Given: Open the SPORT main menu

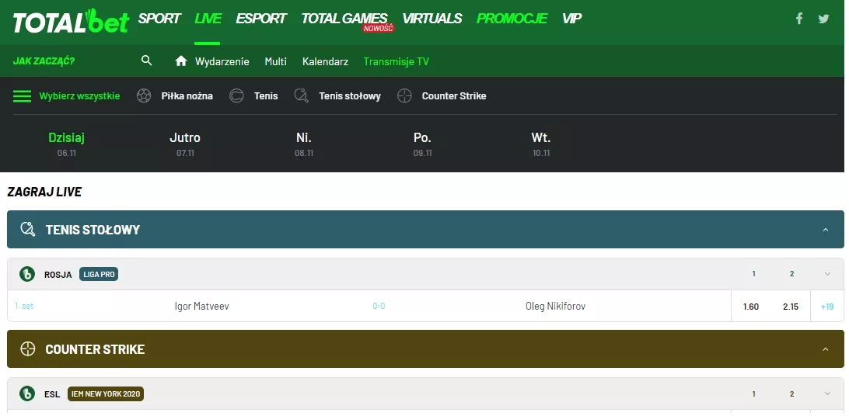Looking at the screenshot, I should pyautogui.click(x=159, y=19).
